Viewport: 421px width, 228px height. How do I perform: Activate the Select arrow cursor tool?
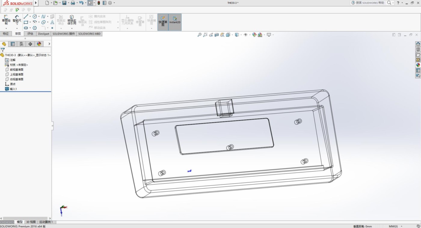click(x=90, y=3)
